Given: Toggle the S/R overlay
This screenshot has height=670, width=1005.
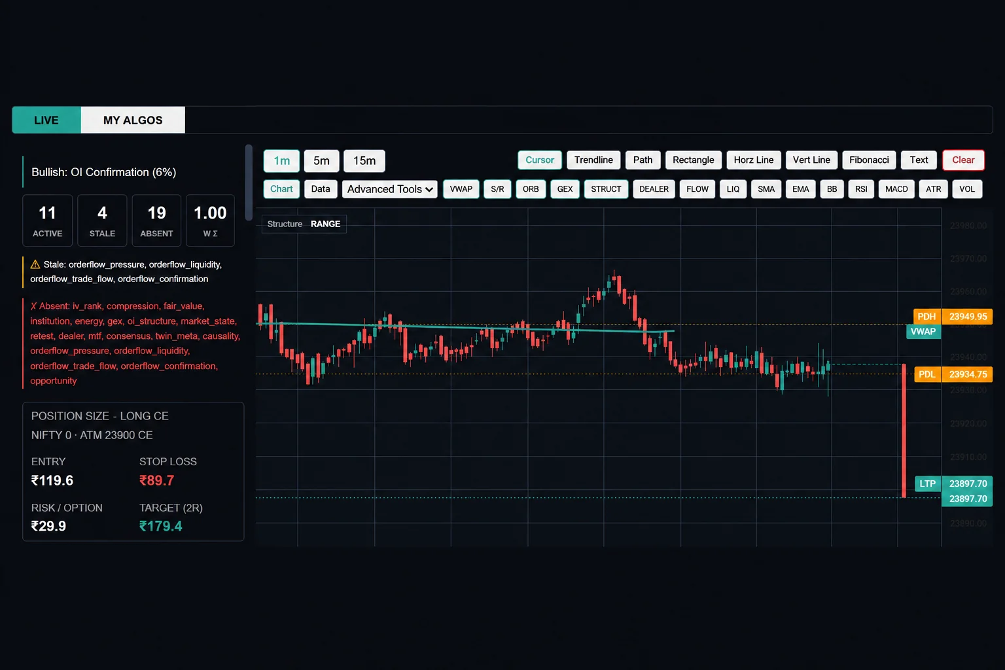Looking at the screenshot, I should click(x=497, y=189).
